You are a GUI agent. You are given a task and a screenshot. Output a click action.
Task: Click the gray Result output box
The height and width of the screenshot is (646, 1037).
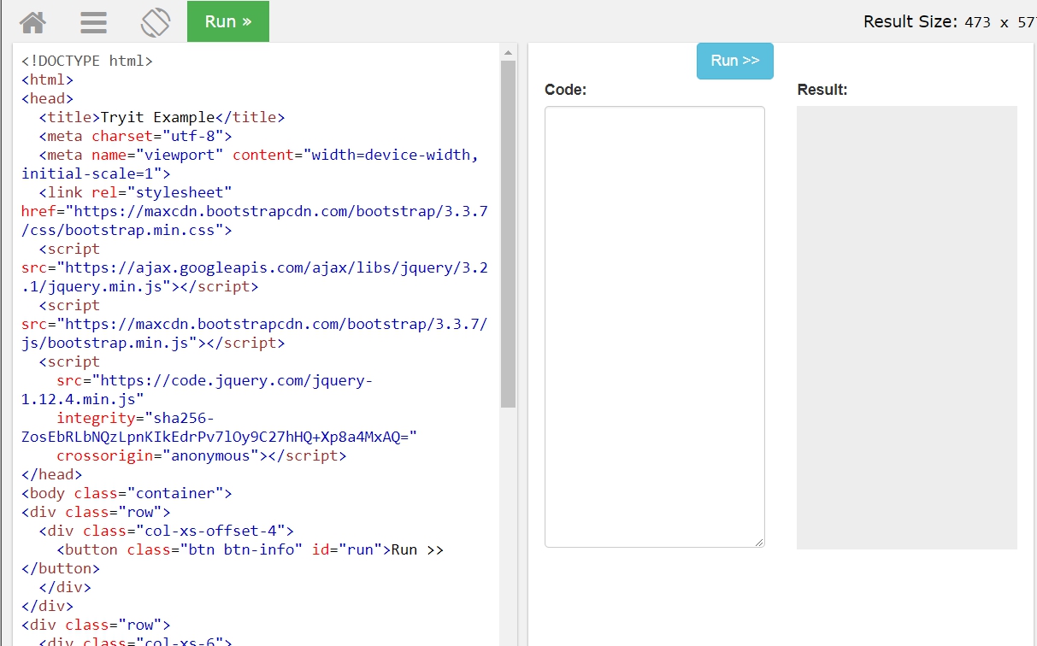click(907, 327)
